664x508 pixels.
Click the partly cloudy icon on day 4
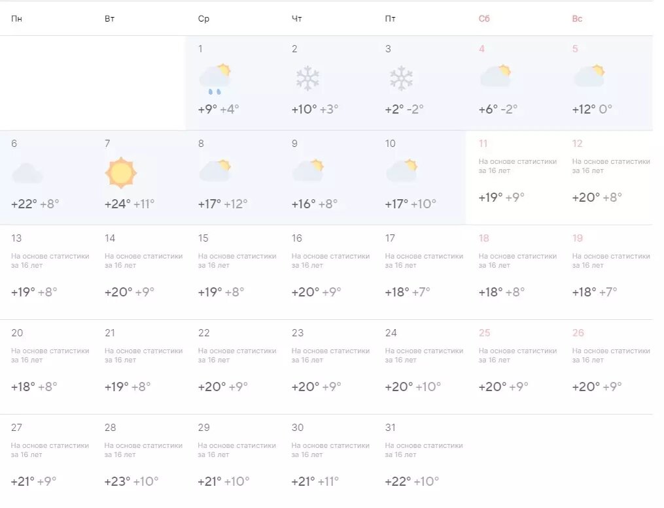(495, 76)
